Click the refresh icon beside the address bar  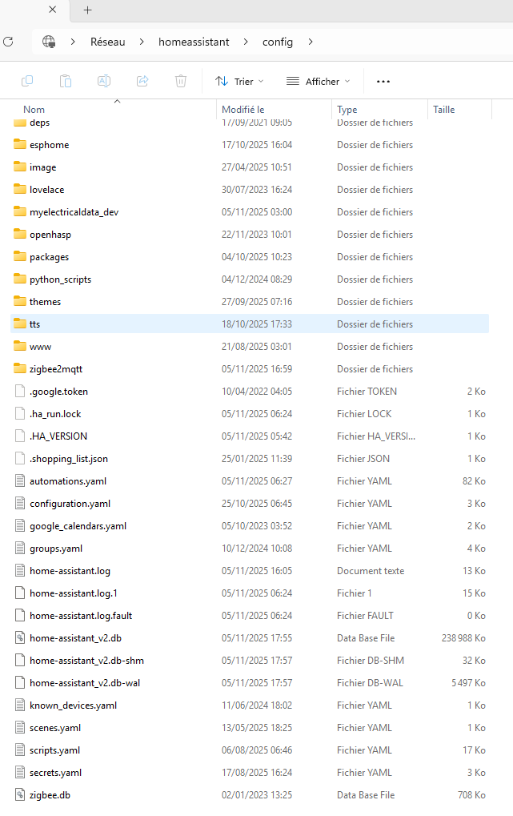(x=9, y=42)
